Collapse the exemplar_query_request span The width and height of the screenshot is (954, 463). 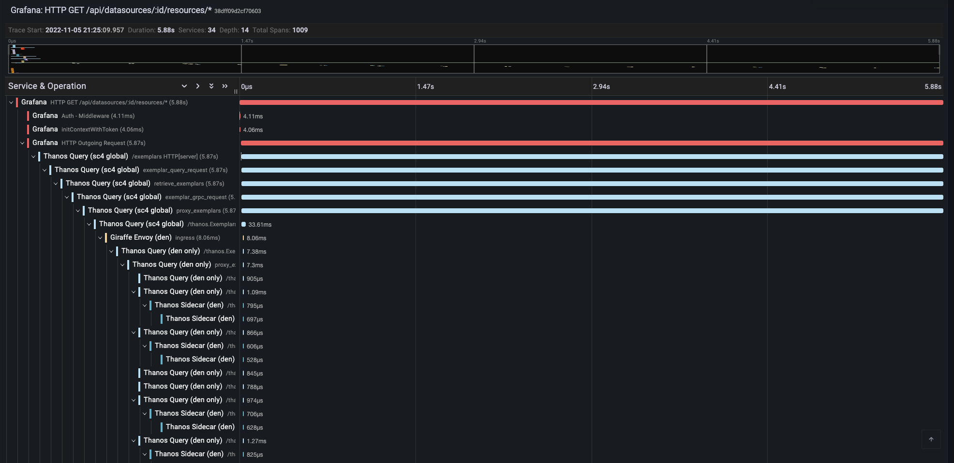45,170
